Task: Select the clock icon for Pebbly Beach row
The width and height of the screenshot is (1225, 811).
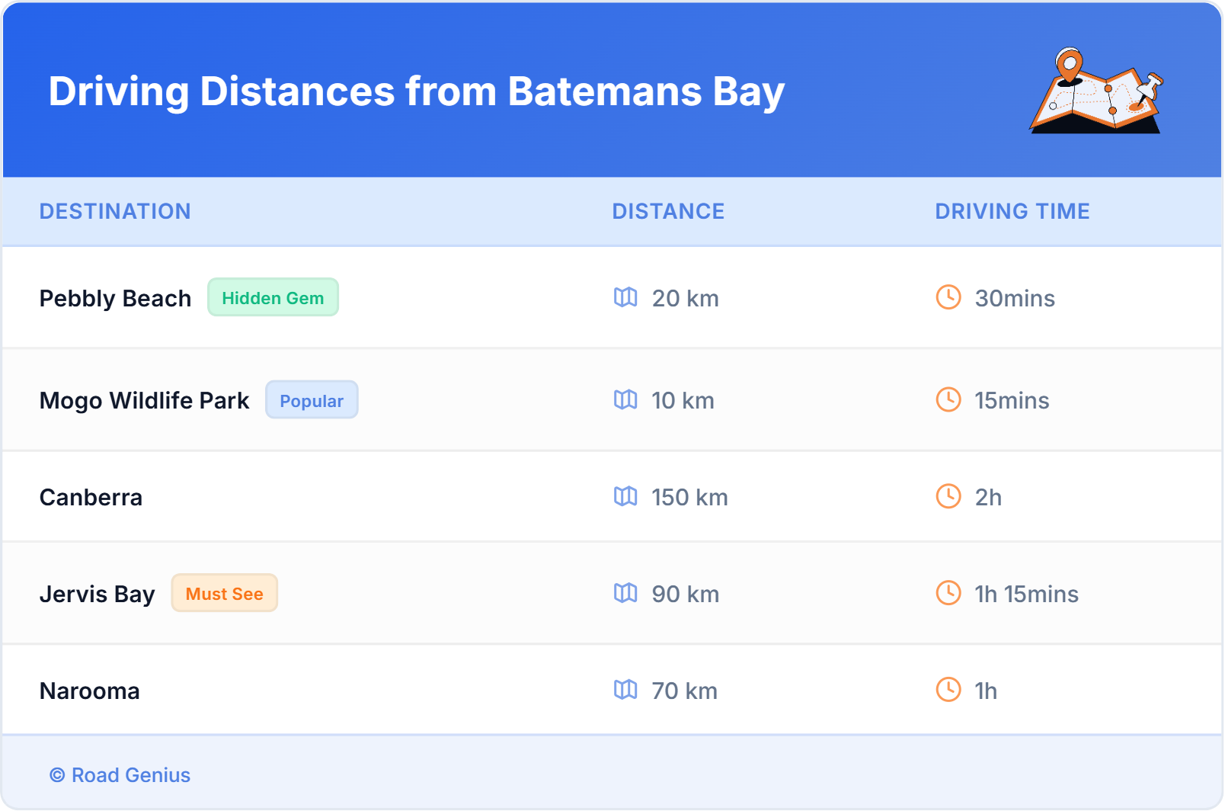Action: pyautogui.click(x=947, y=298)
